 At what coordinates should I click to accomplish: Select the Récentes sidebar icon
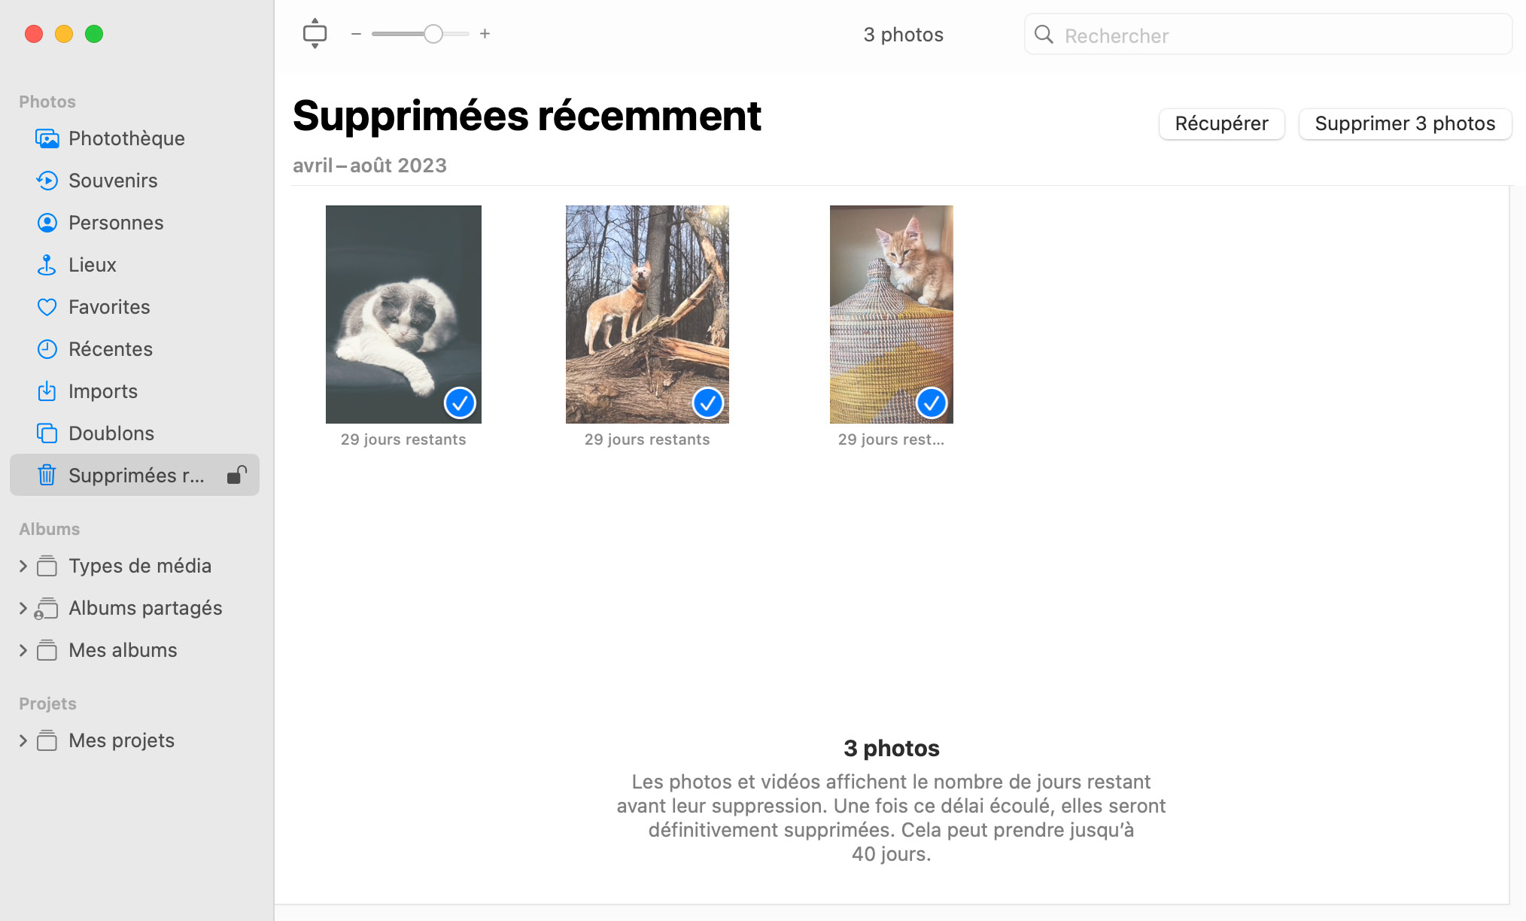click(46, 348)
